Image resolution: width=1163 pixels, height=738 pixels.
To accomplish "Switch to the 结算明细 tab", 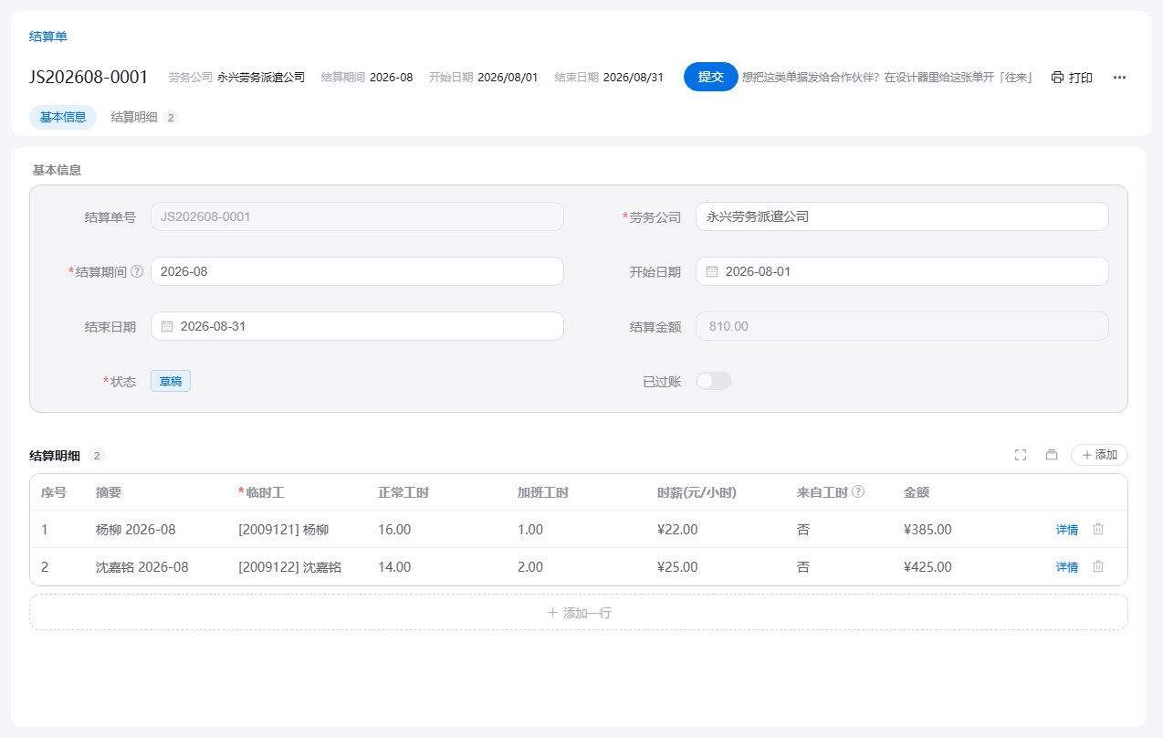I will (x=144, y=117).
